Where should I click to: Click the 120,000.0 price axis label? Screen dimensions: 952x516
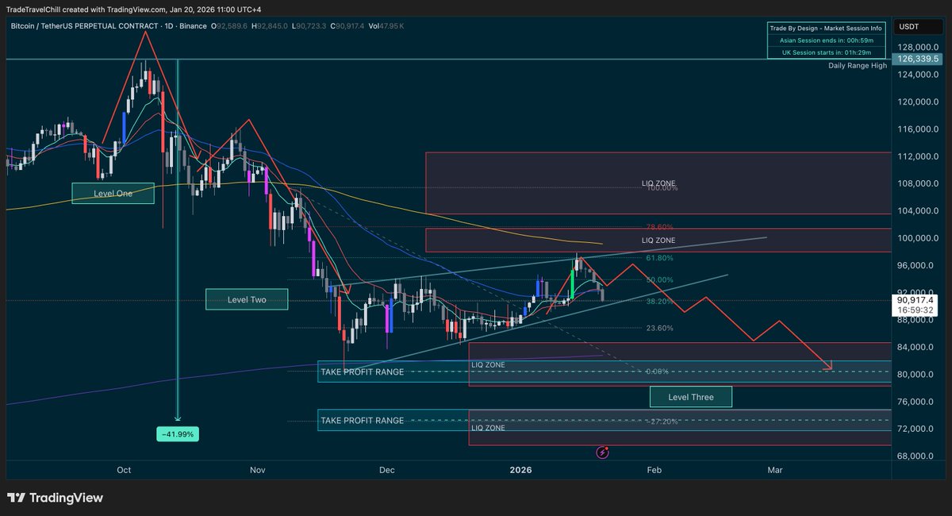tap(916, 102)
